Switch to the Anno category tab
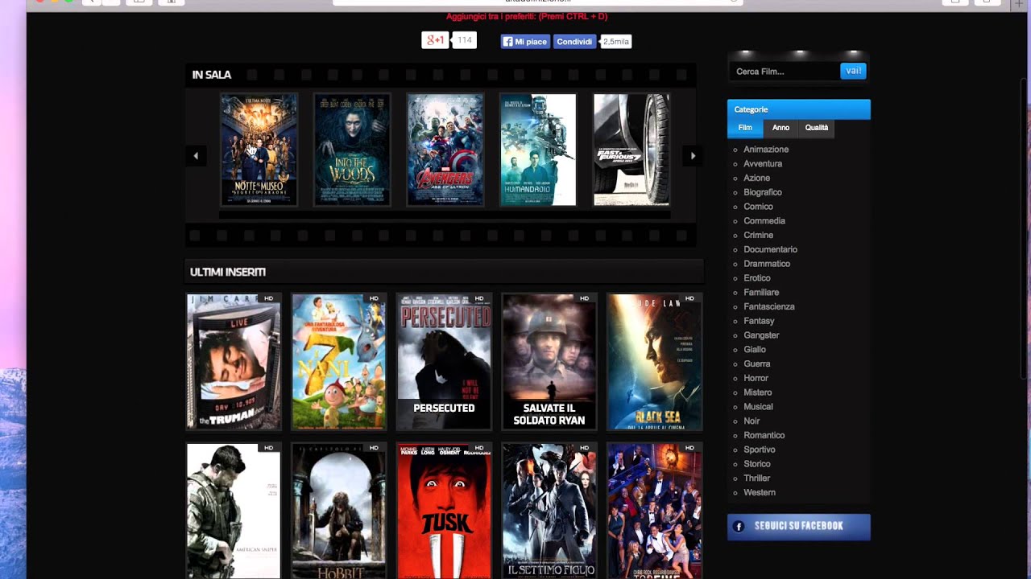This screenshot has width=1031, height=579. point(780,128)
